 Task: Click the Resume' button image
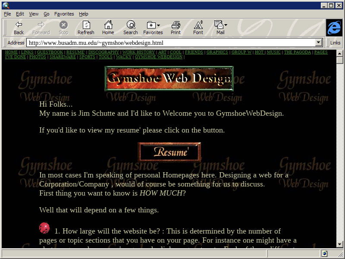point(169,152)
